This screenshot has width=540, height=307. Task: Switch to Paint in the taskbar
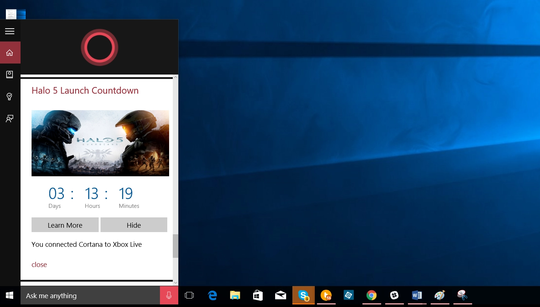point(439,295)
